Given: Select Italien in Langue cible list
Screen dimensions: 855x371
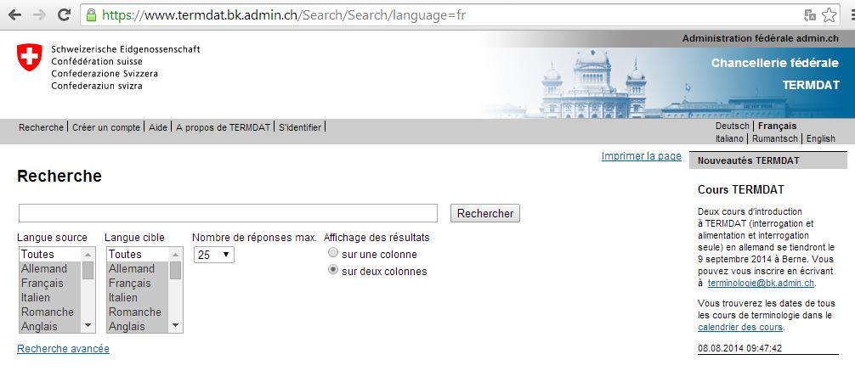Looking at the screenshot, I should pos(138,297).
